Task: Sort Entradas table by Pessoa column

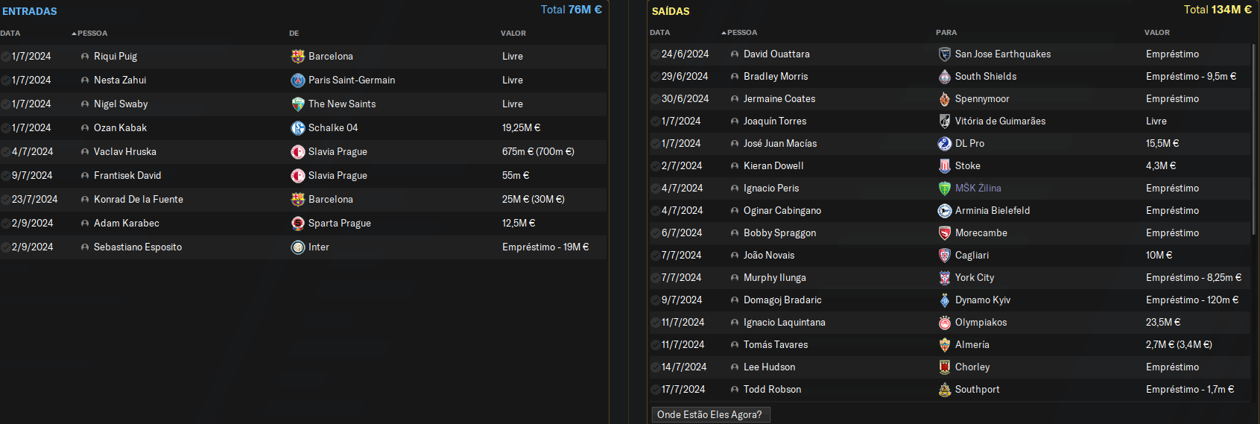Action: point(92,34)
